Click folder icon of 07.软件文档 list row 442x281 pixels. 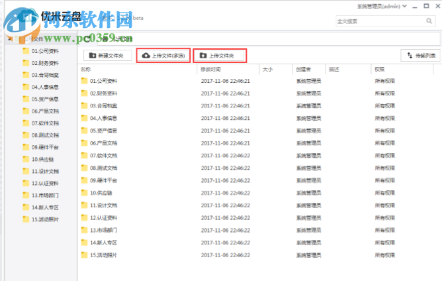tap(84, 155)
